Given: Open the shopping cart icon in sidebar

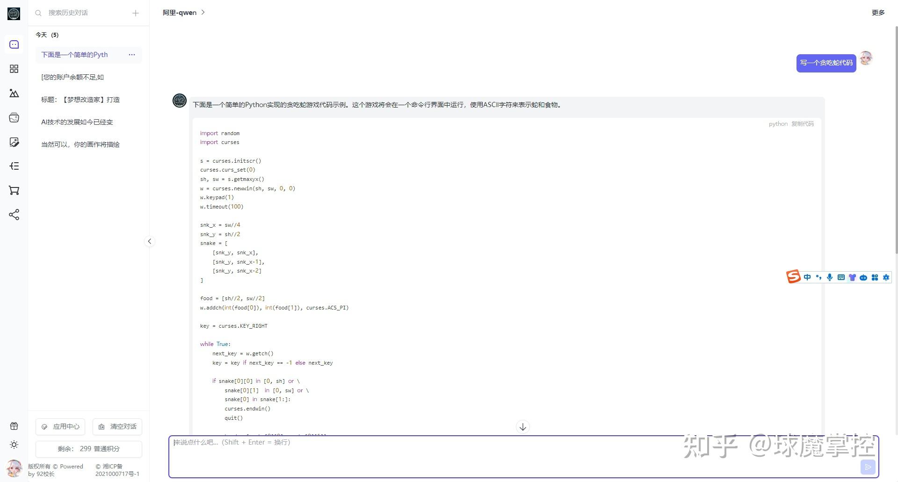Looking at the screenshot, I should pyautogui.click(x=14, y=190).
